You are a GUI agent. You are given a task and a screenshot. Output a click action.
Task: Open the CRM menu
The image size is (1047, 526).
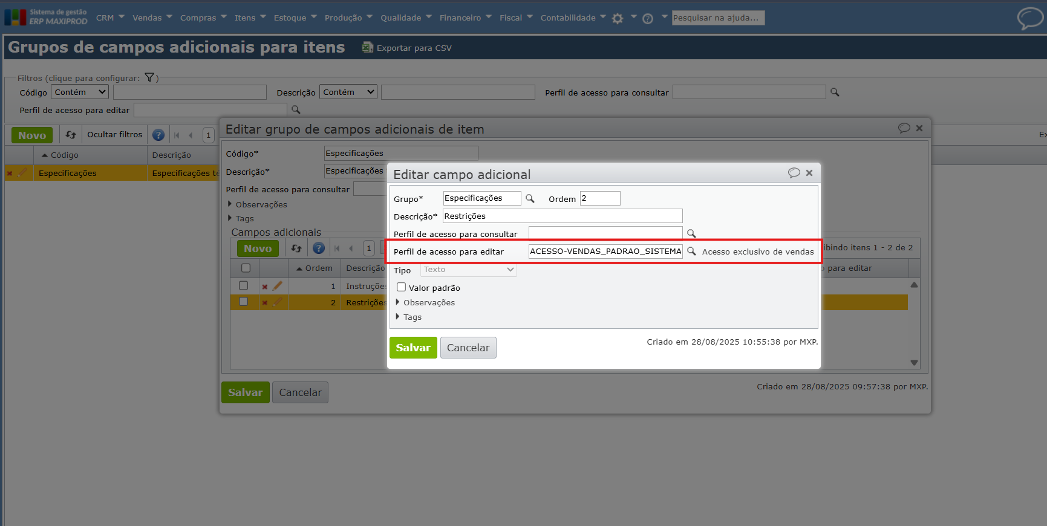pyautogui.click(x=110, y=18)
